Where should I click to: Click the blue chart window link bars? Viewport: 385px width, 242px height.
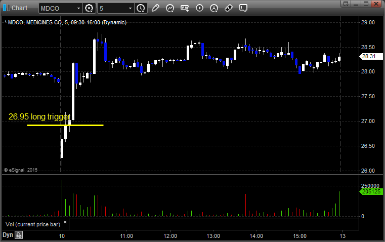point(7,8)
